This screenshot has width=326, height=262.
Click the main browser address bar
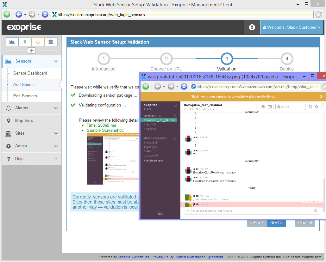click(x=182, y=15)
